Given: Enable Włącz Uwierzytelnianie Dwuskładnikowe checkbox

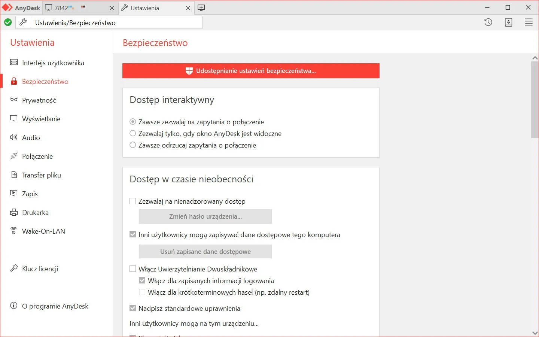Looking at the screenshot, I should point(133,268).
